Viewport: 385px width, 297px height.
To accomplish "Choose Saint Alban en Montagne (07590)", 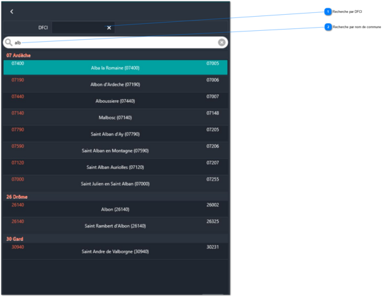I will pyautogui.click(x=116, y=150).
